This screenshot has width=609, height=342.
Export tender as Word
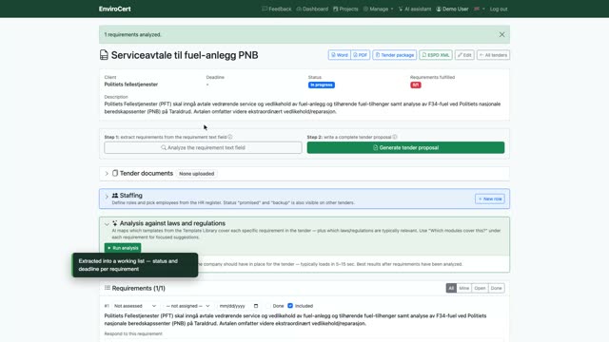[340, 55]
